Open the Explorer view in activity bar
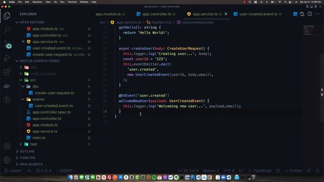324x182 pixels. point(7,16)
